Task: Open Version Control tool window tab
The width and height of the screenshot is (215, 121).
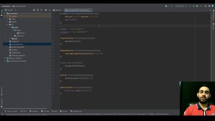Action: (x=11, y=111)
